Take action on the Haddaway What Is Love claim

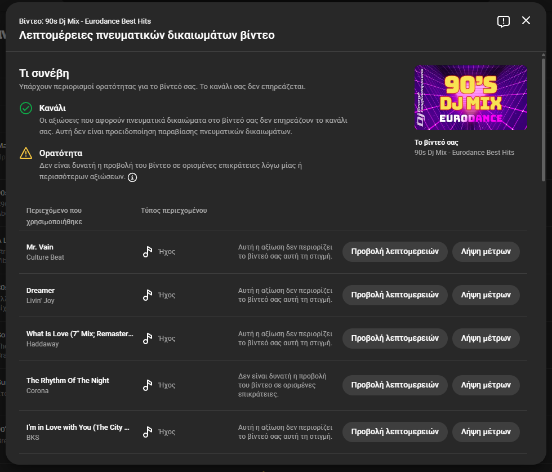click(486, 339)
